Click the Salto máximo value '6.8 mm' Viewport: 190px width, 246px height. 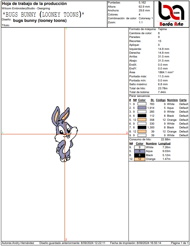click(163, 84)
